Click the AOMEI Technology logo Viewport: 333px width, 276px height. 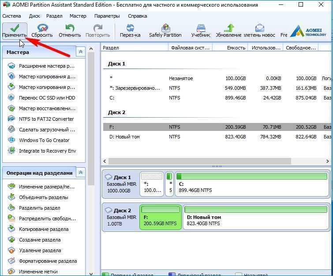pos(308,31)
